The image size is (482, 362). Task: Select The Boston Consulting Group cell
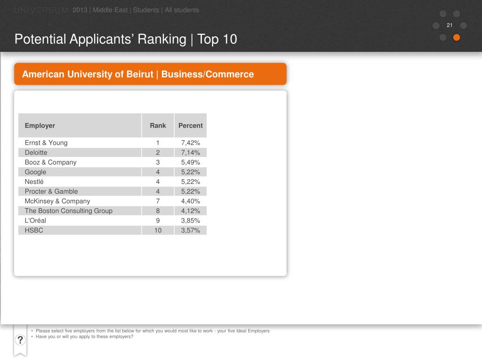80,211
